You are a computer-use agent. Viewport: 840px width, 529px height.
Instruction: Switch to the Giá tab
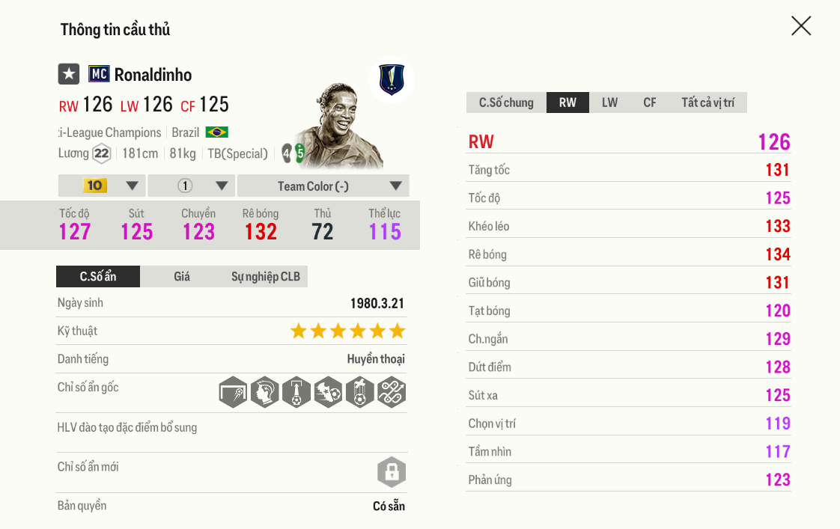point(180,276)
